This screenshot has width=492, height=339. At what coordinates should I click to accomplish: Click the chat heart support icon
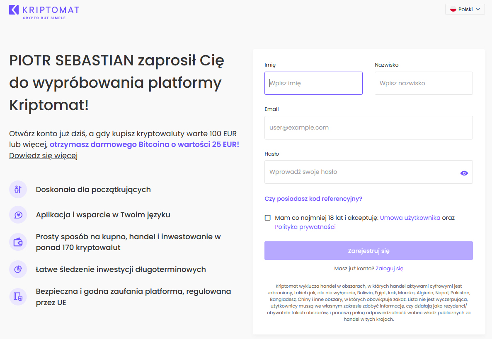tap(18, 215)
